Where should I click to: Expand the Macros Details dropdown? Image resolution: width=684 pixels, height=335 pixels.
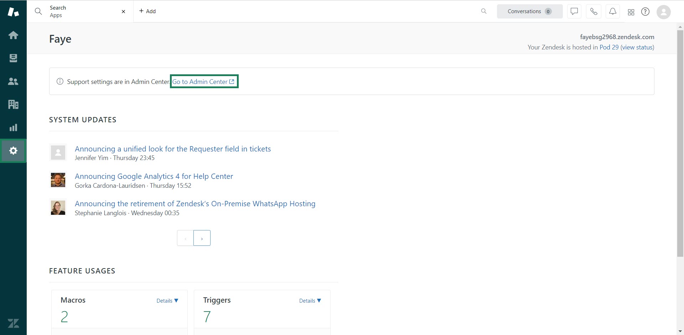[167, 301]
